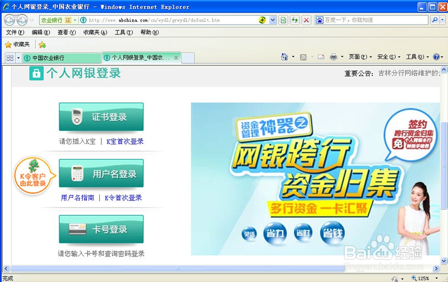The height and width of the screenshot is (282, 448).
Task: Click the read mail envelope icon
Action: 321,57
